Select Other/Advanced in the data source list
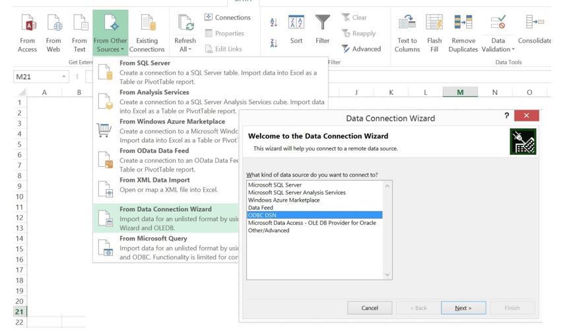 pos(269,229)
